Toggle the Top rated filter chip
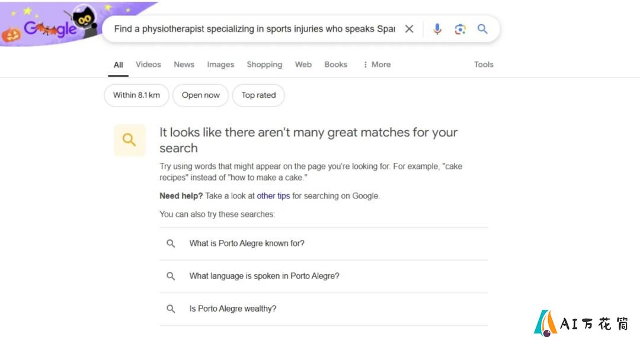The image size is (640, 340). (258, 95)
